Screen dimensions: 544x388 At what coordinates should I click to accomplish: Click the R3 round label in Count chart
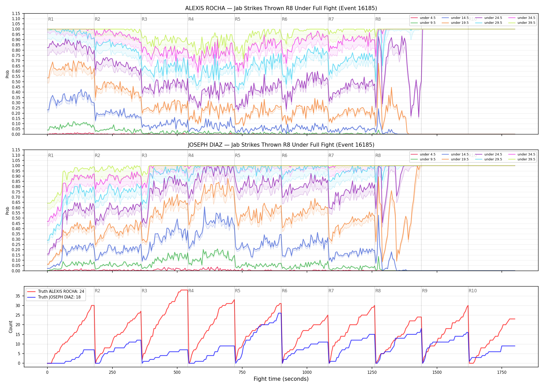tap(144, 291)
